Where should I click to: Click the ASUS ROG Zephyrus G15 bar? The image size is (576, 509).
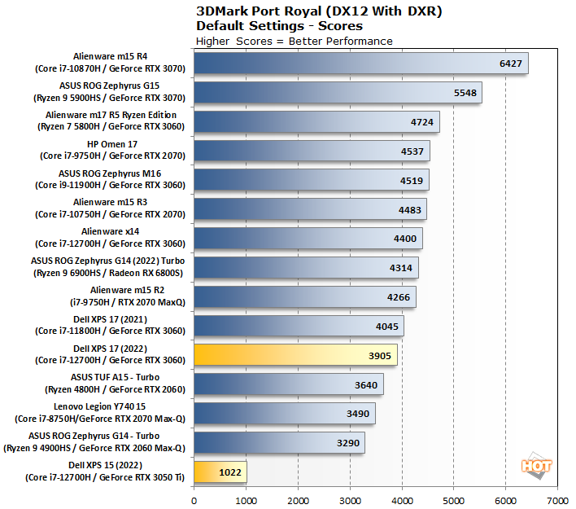point(338,93)
